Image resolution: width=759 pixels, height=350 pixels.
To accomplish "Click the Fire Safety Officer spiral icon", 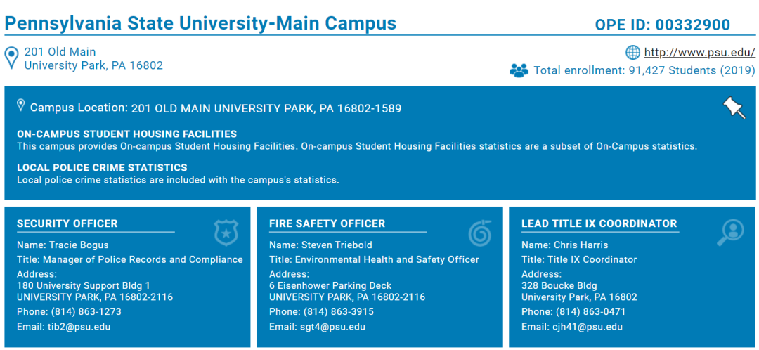I will tap(480, 232).
